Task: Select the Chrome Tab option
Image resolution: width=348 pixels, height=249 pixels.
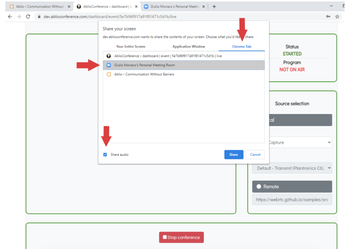Action: (x=242, y=47)
